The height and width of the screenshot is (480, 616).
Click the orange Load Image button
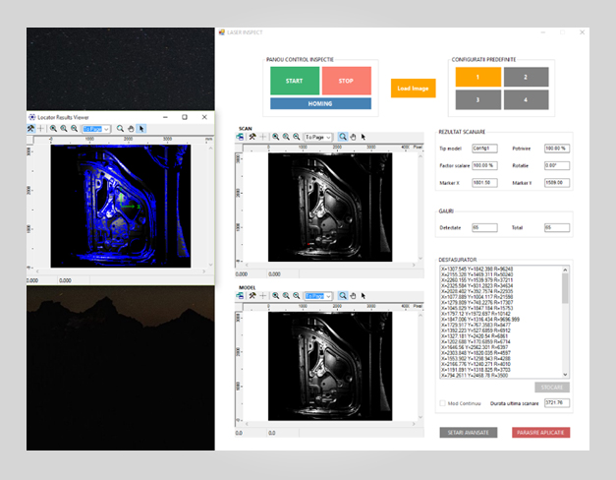(413, 89)
